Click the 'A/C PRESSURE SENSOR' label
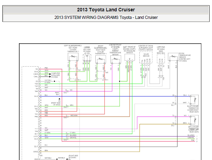Screen dimensions: 212x160 129,52
